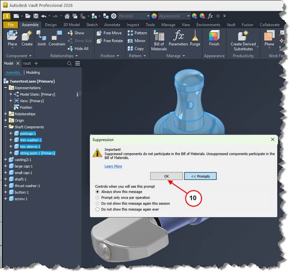Click the Home icon in quick access toolbar
The width and height of the screenshot is (290, 272).
67,16
